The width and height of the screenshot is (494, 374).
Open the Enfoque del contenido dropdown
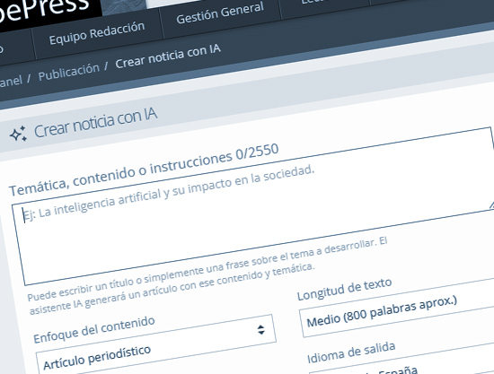click(x=156, y=346)
